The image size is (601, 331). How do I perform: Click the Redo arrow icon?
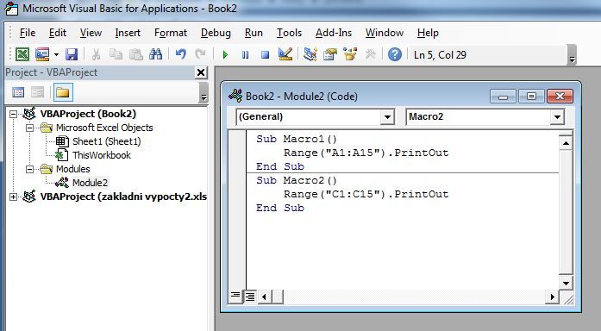[200, 54]
